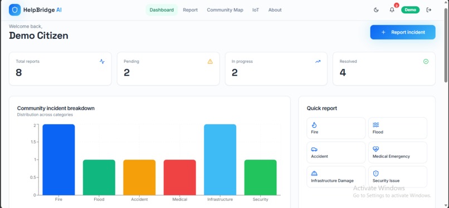Click the Infrastructure axis label
Screen dimensions: 449x208
point(220,200)
